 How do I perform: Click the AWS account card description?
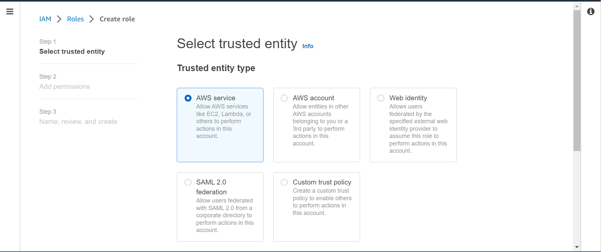(x=321, y=125)
